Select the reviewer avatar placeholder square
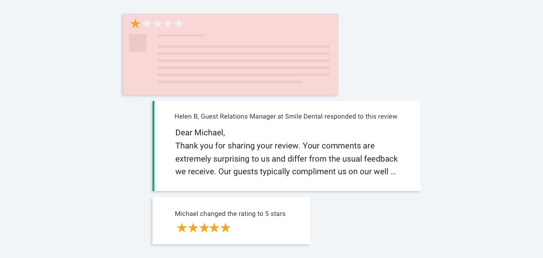This screenshot has height=258, width=543. (x=138, y=43)
